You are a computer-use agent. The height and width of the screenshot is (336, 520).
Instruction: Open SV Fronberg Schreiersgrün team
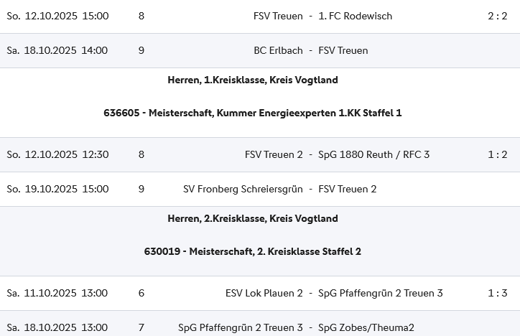(x=243, y=189)
